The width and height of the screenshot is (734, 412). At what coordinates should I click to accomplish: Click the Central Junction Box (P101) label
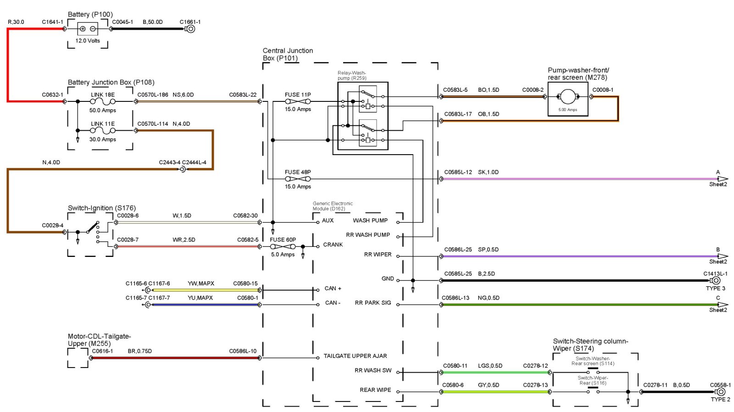pyautogui.click(x=288, y=54)
